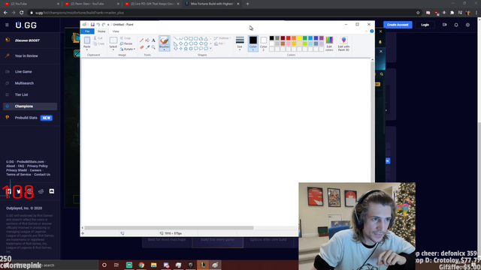Screen dimensions: 481x270
Task: Open U.GG Reddit social icon
Action: pyautogui.click(x=41, y=191)
